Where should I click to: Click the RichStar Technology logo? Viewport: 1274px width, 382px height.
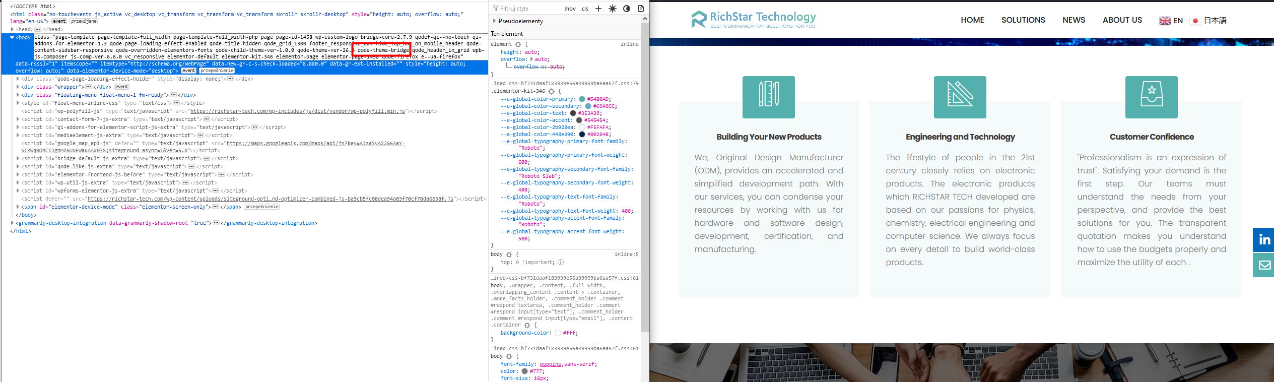coord(753,20)
